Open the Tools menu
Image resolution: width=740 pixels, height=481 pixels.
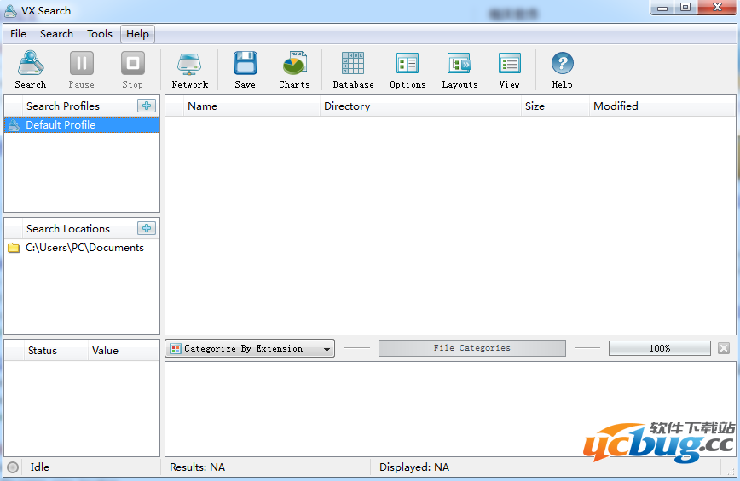pyautogui.click(x=100, y=34)
